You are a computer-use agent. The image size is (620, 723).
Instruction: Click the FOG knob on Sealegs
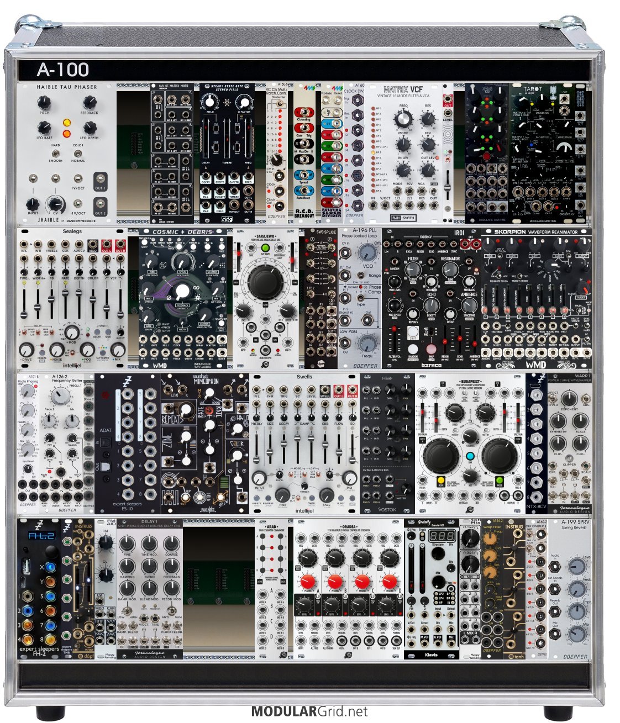tap(87, 349)
